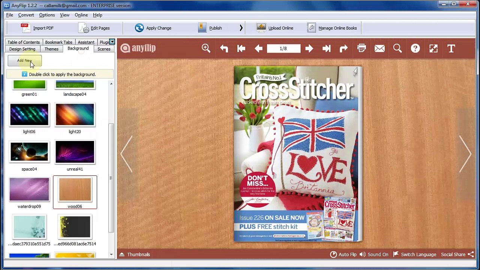The image size is (480, 270).
Task: Print the flipbook with the printer icon
Action: [x=361, y=48]
